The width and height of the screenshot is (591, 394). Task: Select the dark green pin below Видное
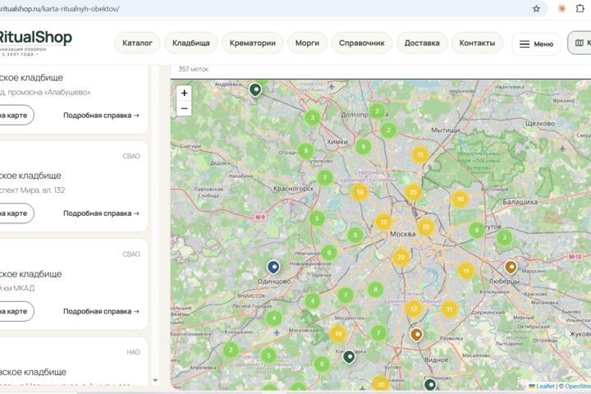pos(430,385)
